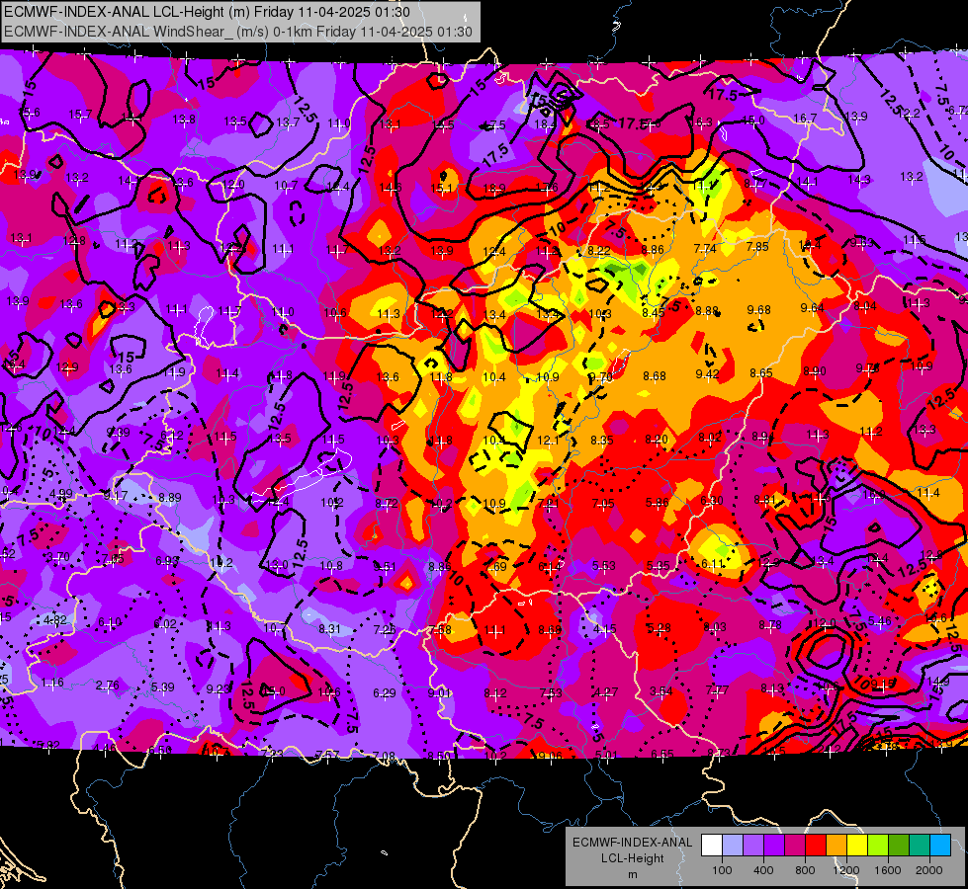Click the wind shear value '5.86'
The width and height of the screenshot is (968, 889).
pyautogui.click(x=658, y=502)
